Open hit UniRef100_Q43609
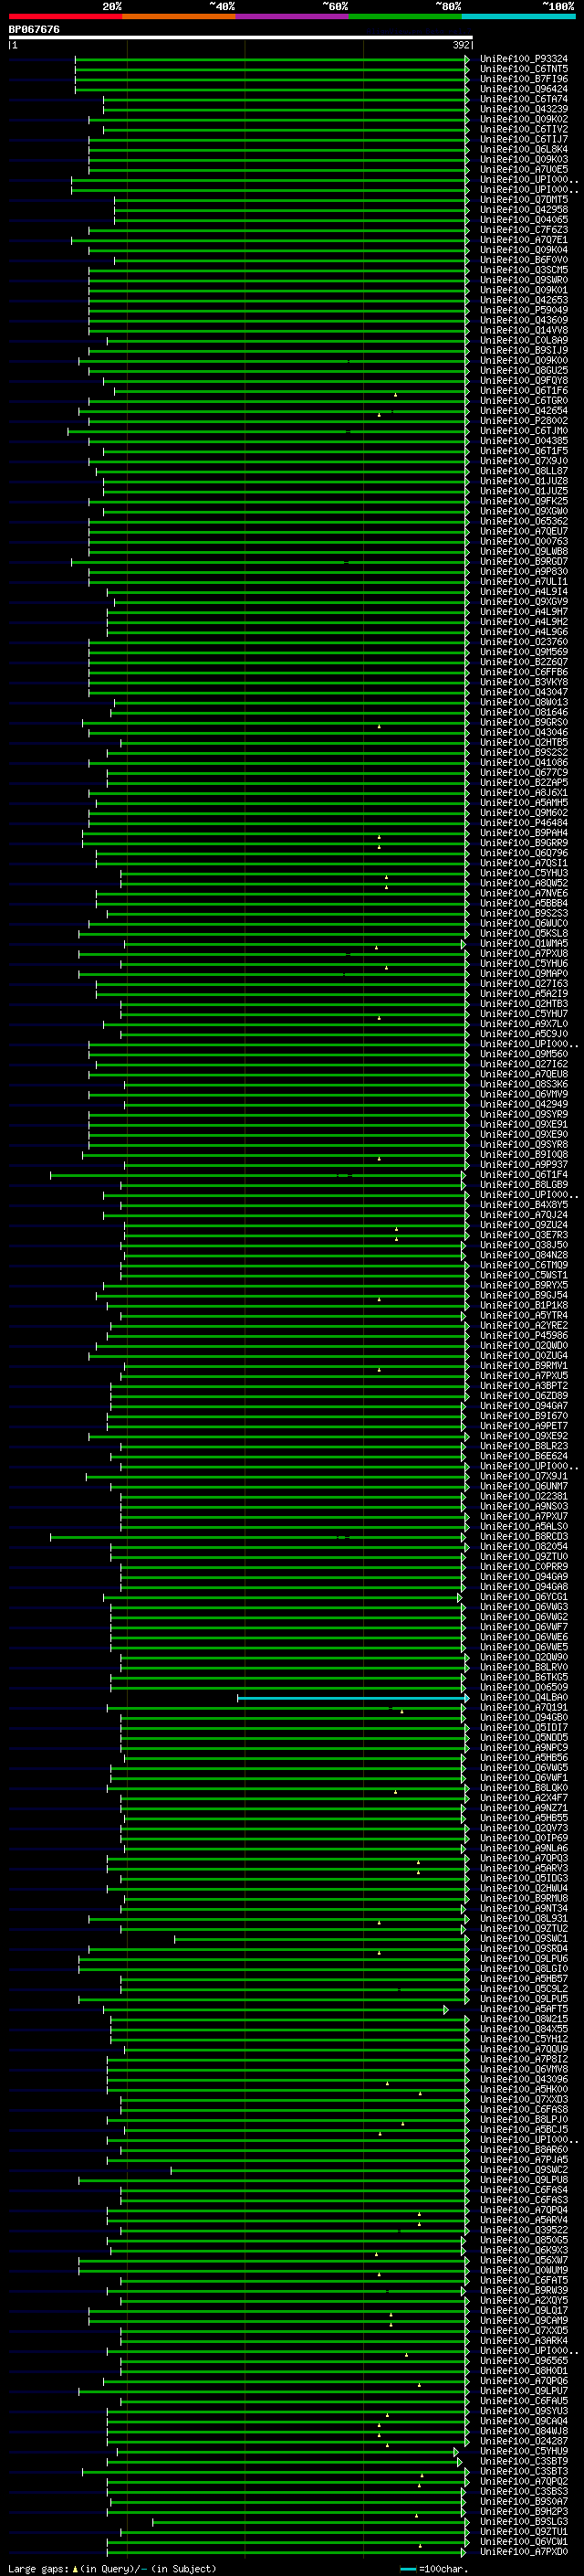This screenshot has height=2576, width=584. coord(523,320)
